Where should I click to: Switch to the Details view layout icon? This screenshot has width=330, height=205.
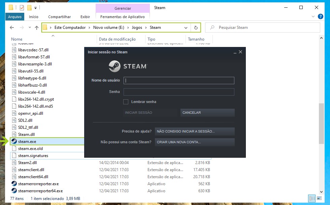[x=312, y=199]
